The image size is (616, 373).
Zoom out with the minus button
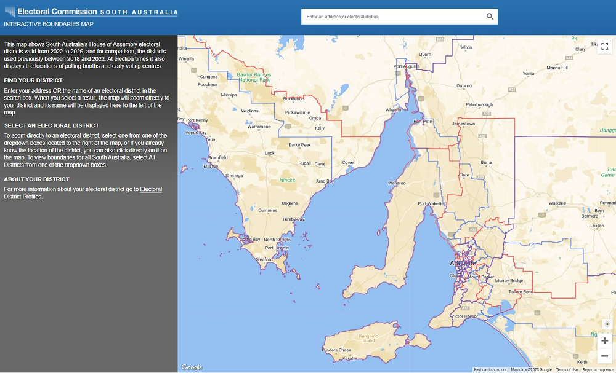[604, 356]
